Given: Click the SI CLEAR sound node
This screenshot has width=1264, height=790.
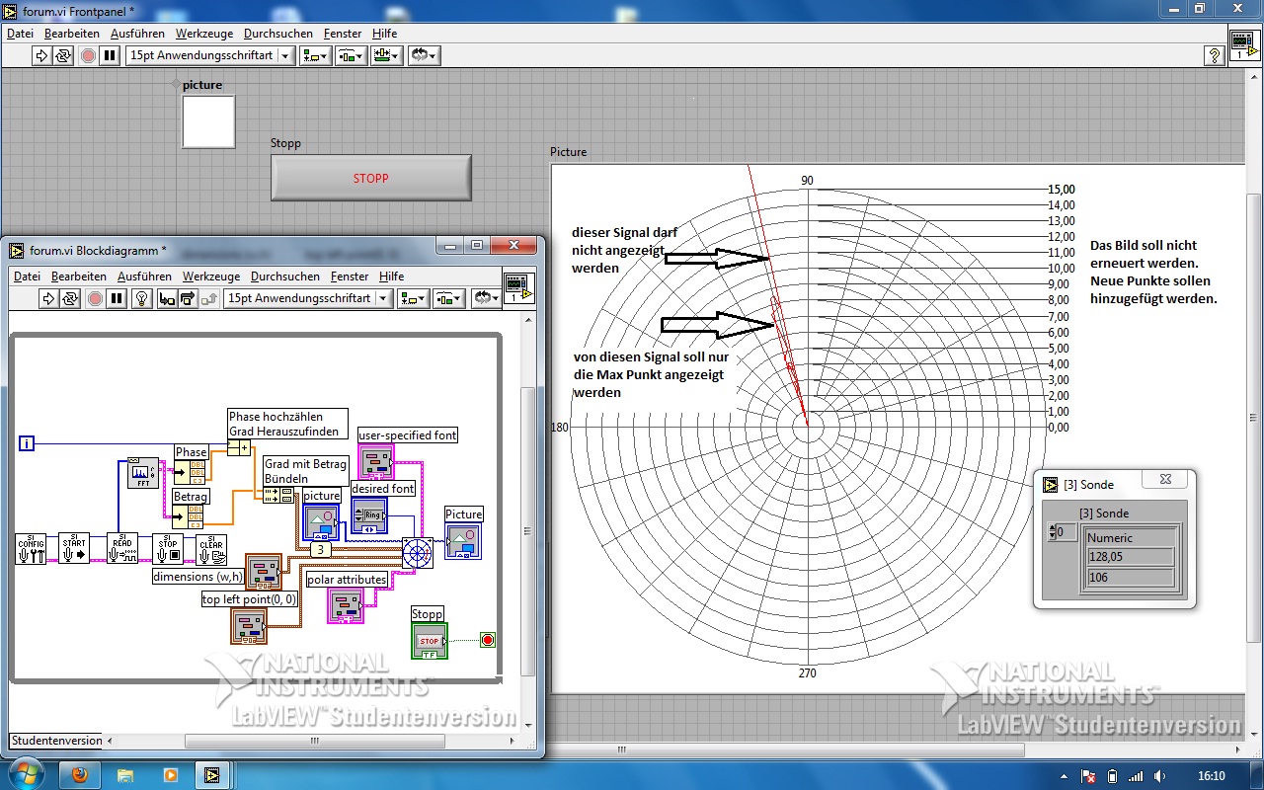Looking at the screenshot, I should tap(211, 548).
